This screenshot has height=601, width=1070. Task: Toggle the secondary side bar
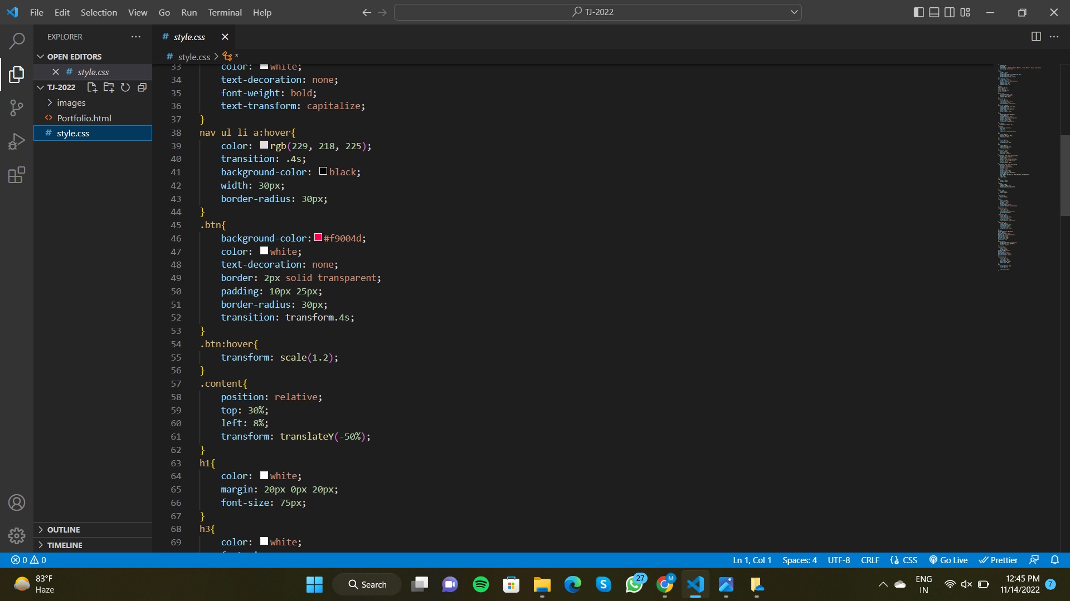click(x=950, y=12)
